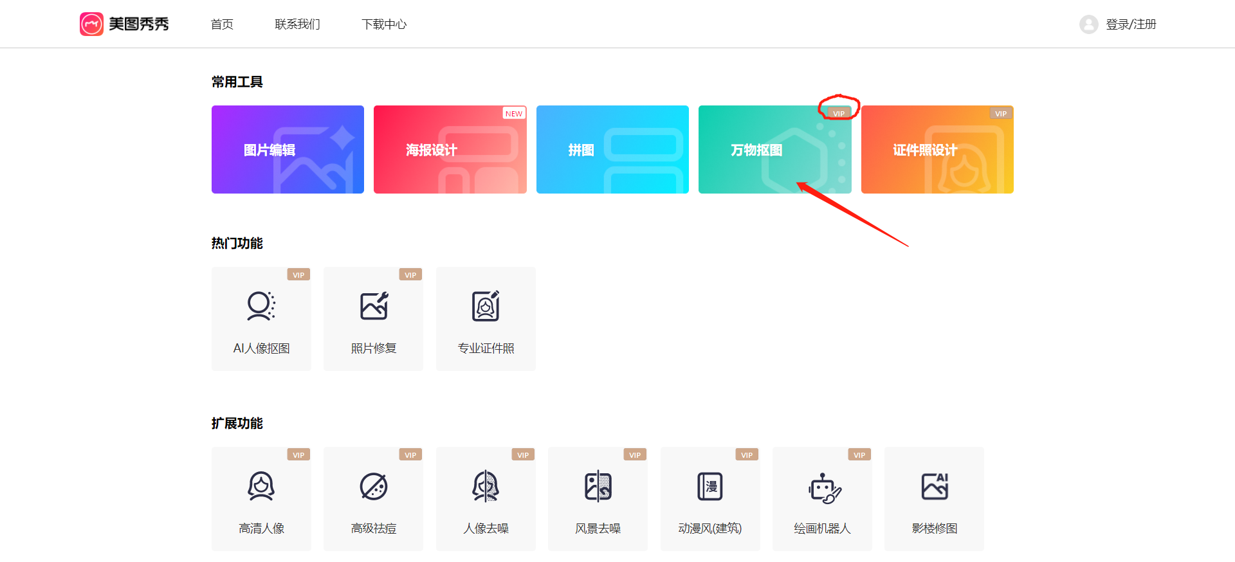
Task: Open the 联系我们 contact page
Action: click(x=297, y=24)
